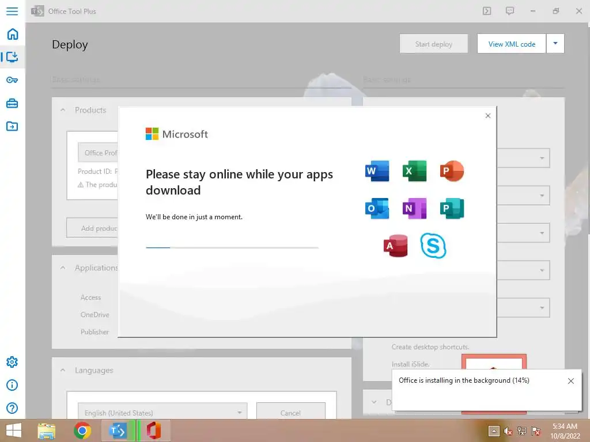Open the hamburger navigation menu
This screenshot has width=590, height=442.
click(12, 11)
